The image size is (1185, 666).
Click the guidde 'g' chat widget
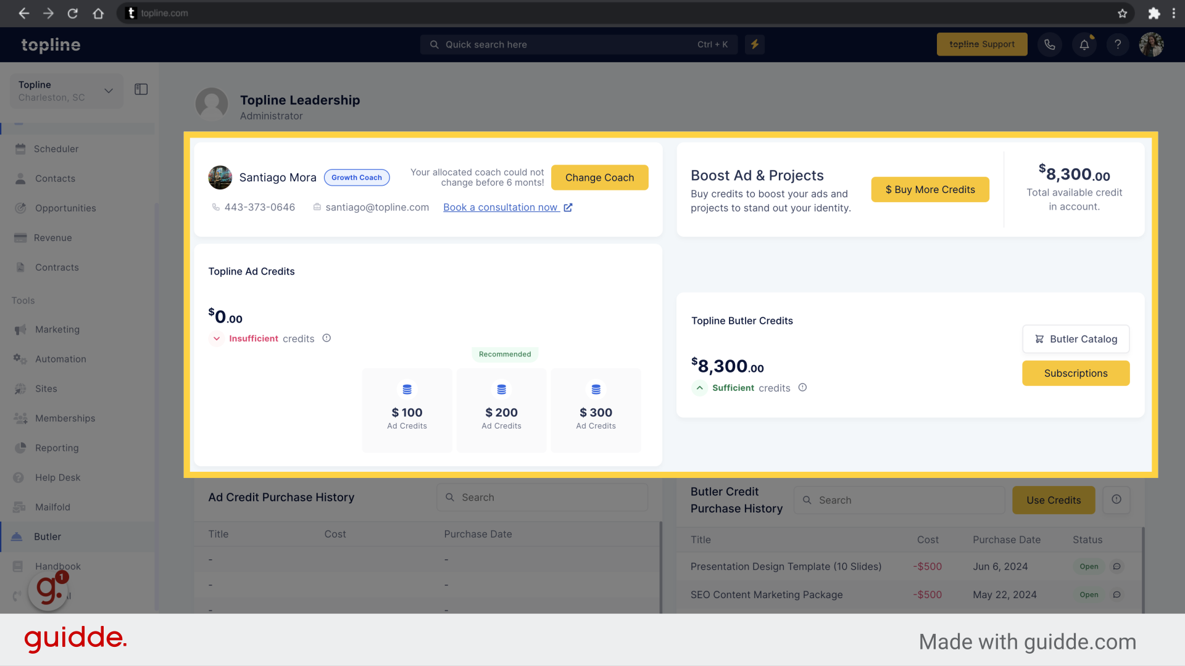[x=49, y=591]
